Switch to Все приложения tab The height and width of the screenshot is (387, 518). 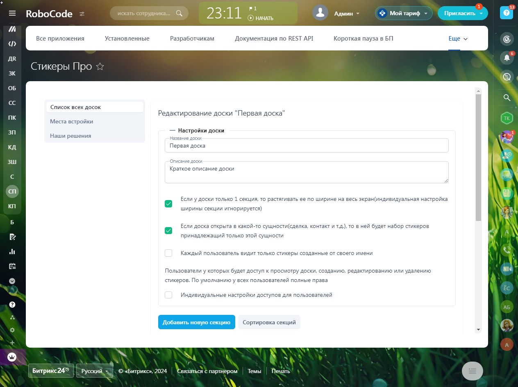pyautogui.click(x=60, y=39)
